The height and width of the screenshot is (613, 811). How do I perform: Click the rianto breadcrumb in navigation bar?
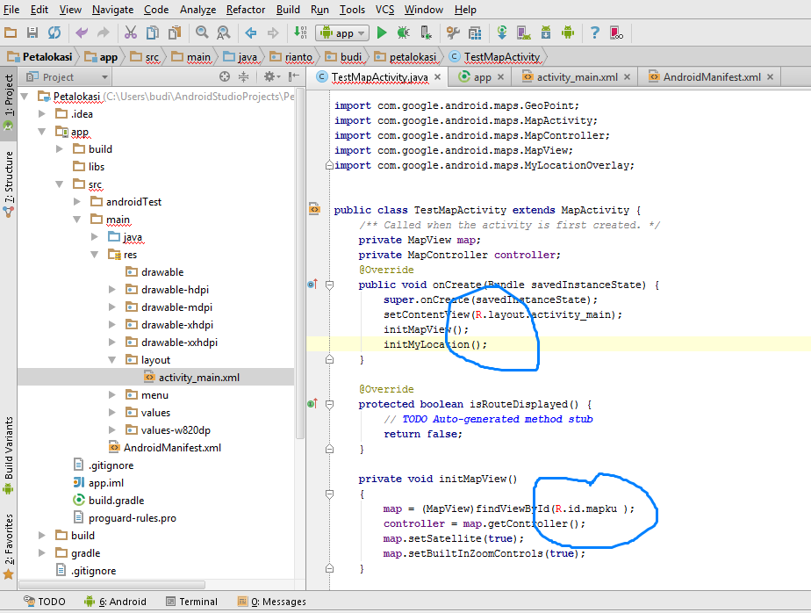[291, 56]
